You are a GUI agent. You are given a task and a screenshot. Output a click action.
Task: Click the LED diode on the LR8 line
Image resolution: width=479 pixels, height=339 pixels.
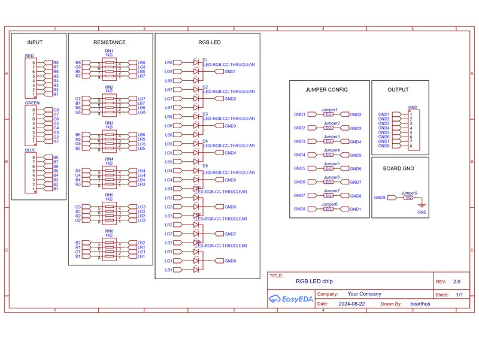(x=196, y=62)
